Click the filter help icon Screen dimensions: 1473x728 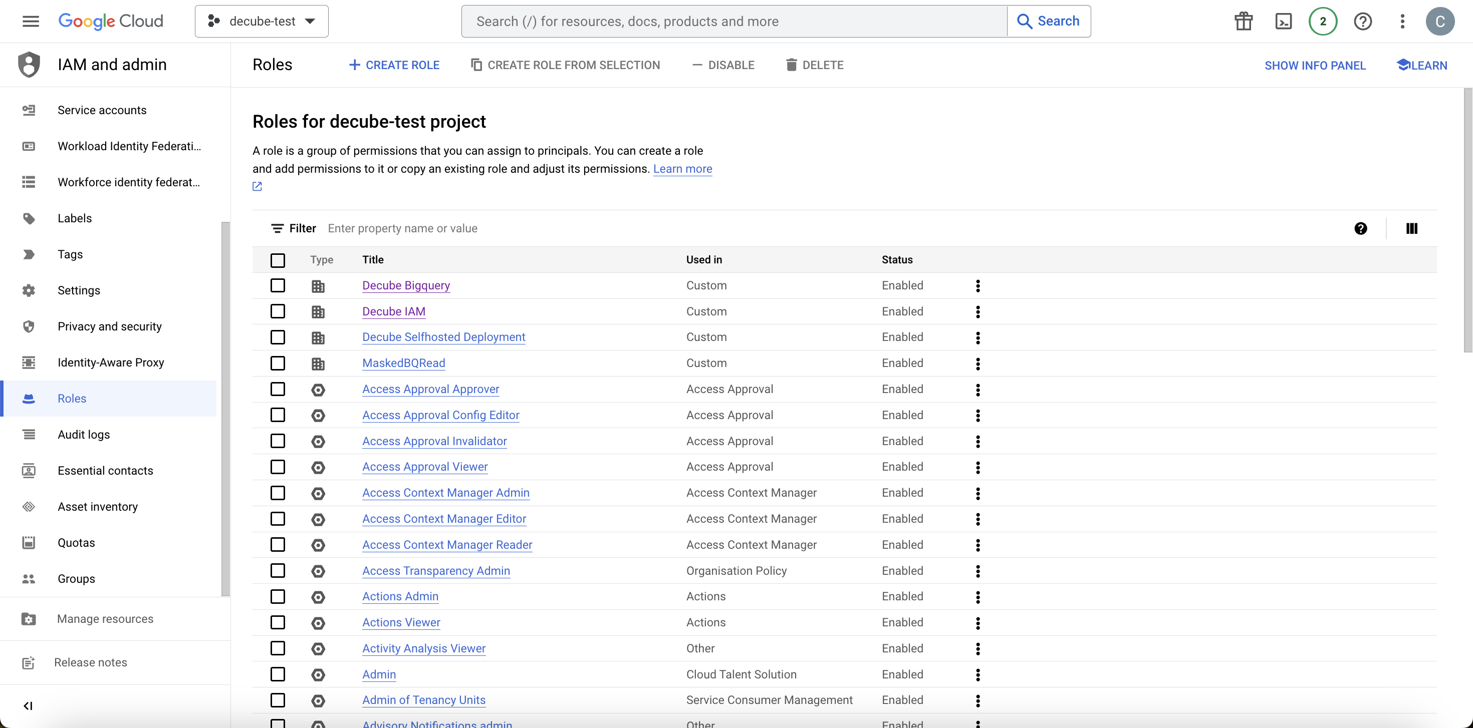[1360, 229]
